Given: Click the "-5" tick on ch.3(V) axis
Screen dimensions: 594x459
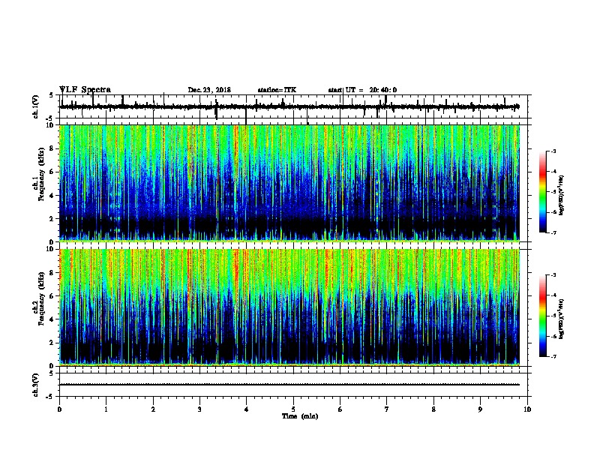Looking at the screenshot, I should coord(51,397).
